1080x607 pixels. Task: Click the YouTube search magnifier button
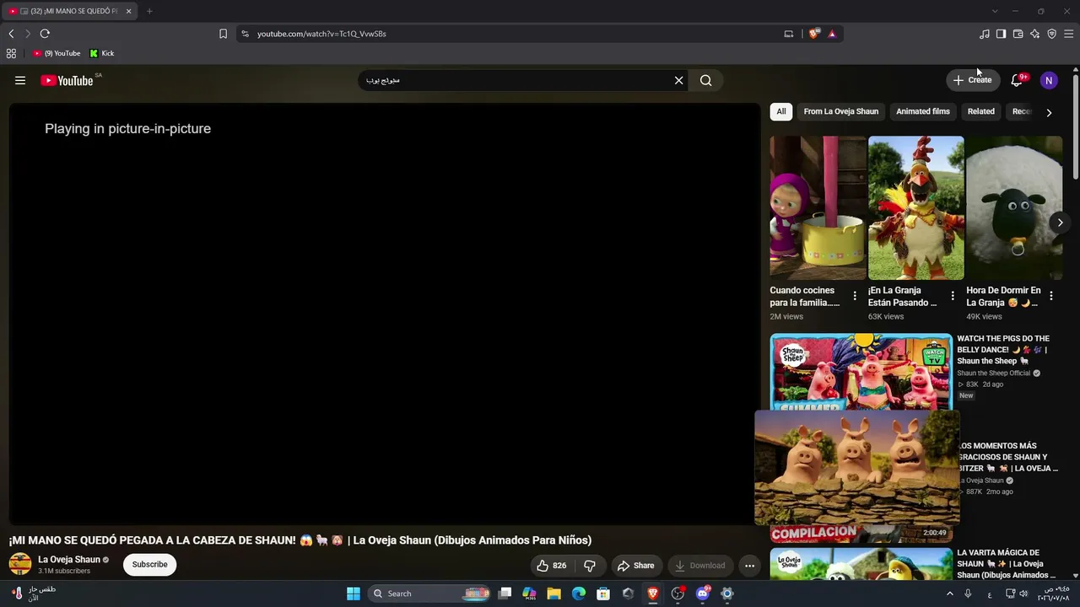[706, 80]
